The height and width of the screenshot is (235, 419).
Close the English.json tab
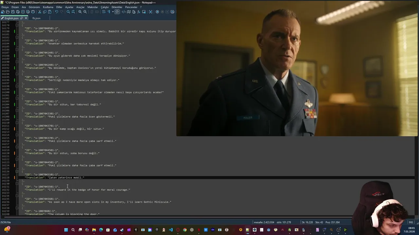pyautogui.click(x=26, y=18)
